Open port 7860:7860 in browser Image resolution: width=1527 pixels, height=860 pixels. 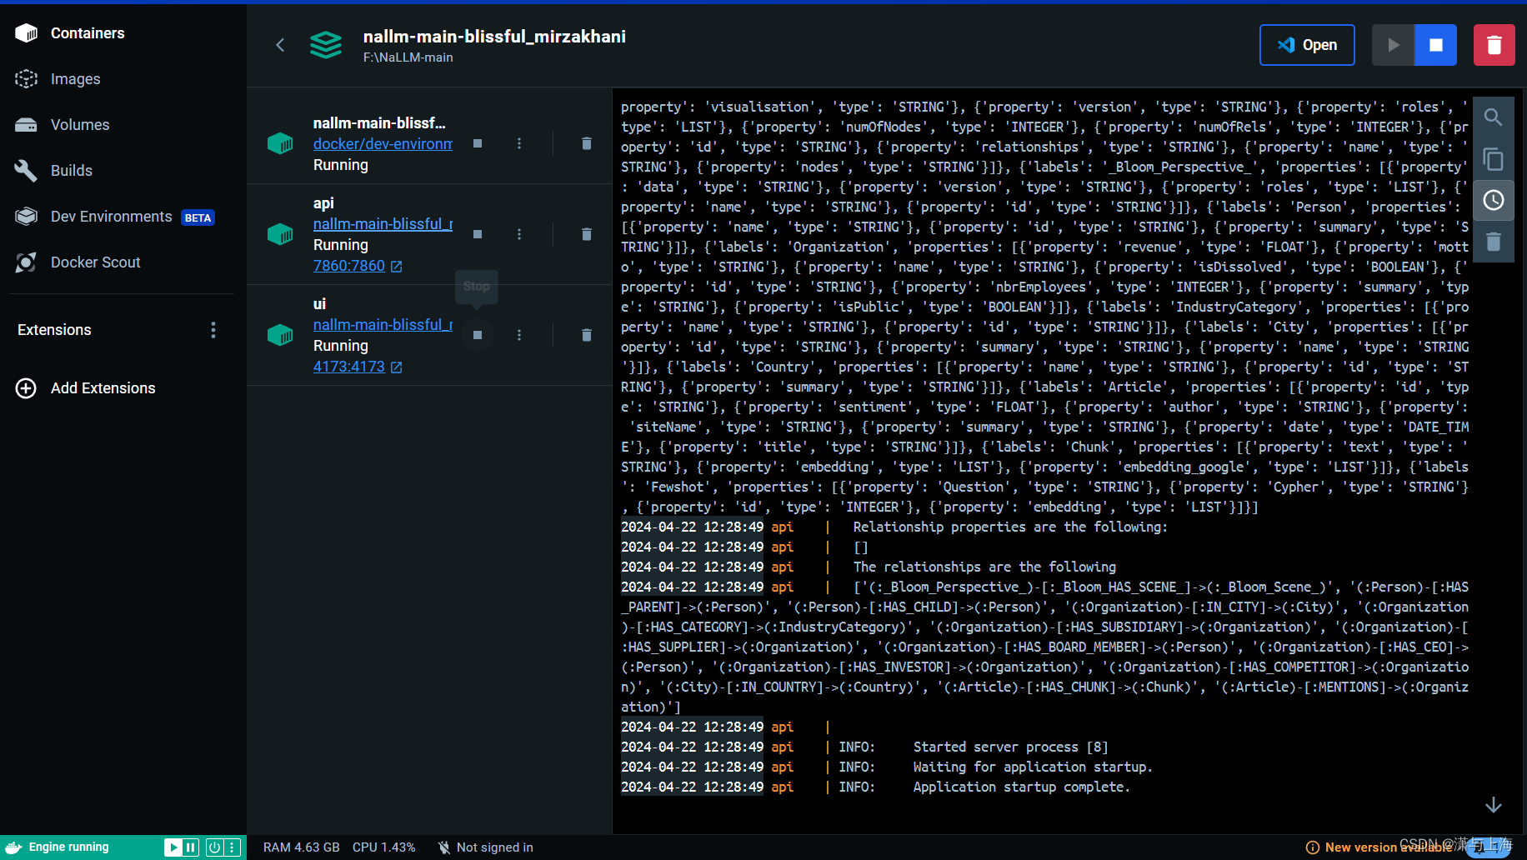pyautogui.click(x=358, y=266)
